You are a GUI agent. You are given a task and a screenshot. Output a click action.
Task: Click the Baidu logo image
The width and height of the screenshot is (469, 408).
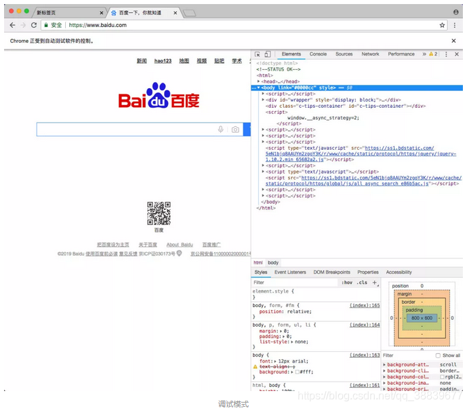click(159, 96)
